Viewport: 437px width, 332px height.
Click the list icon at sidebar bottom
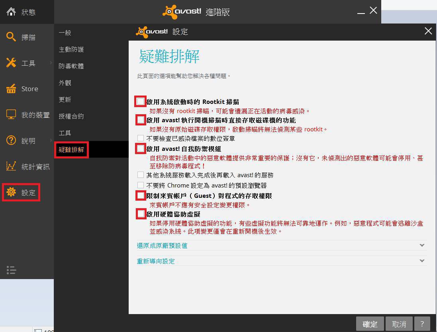pos(11,270)
